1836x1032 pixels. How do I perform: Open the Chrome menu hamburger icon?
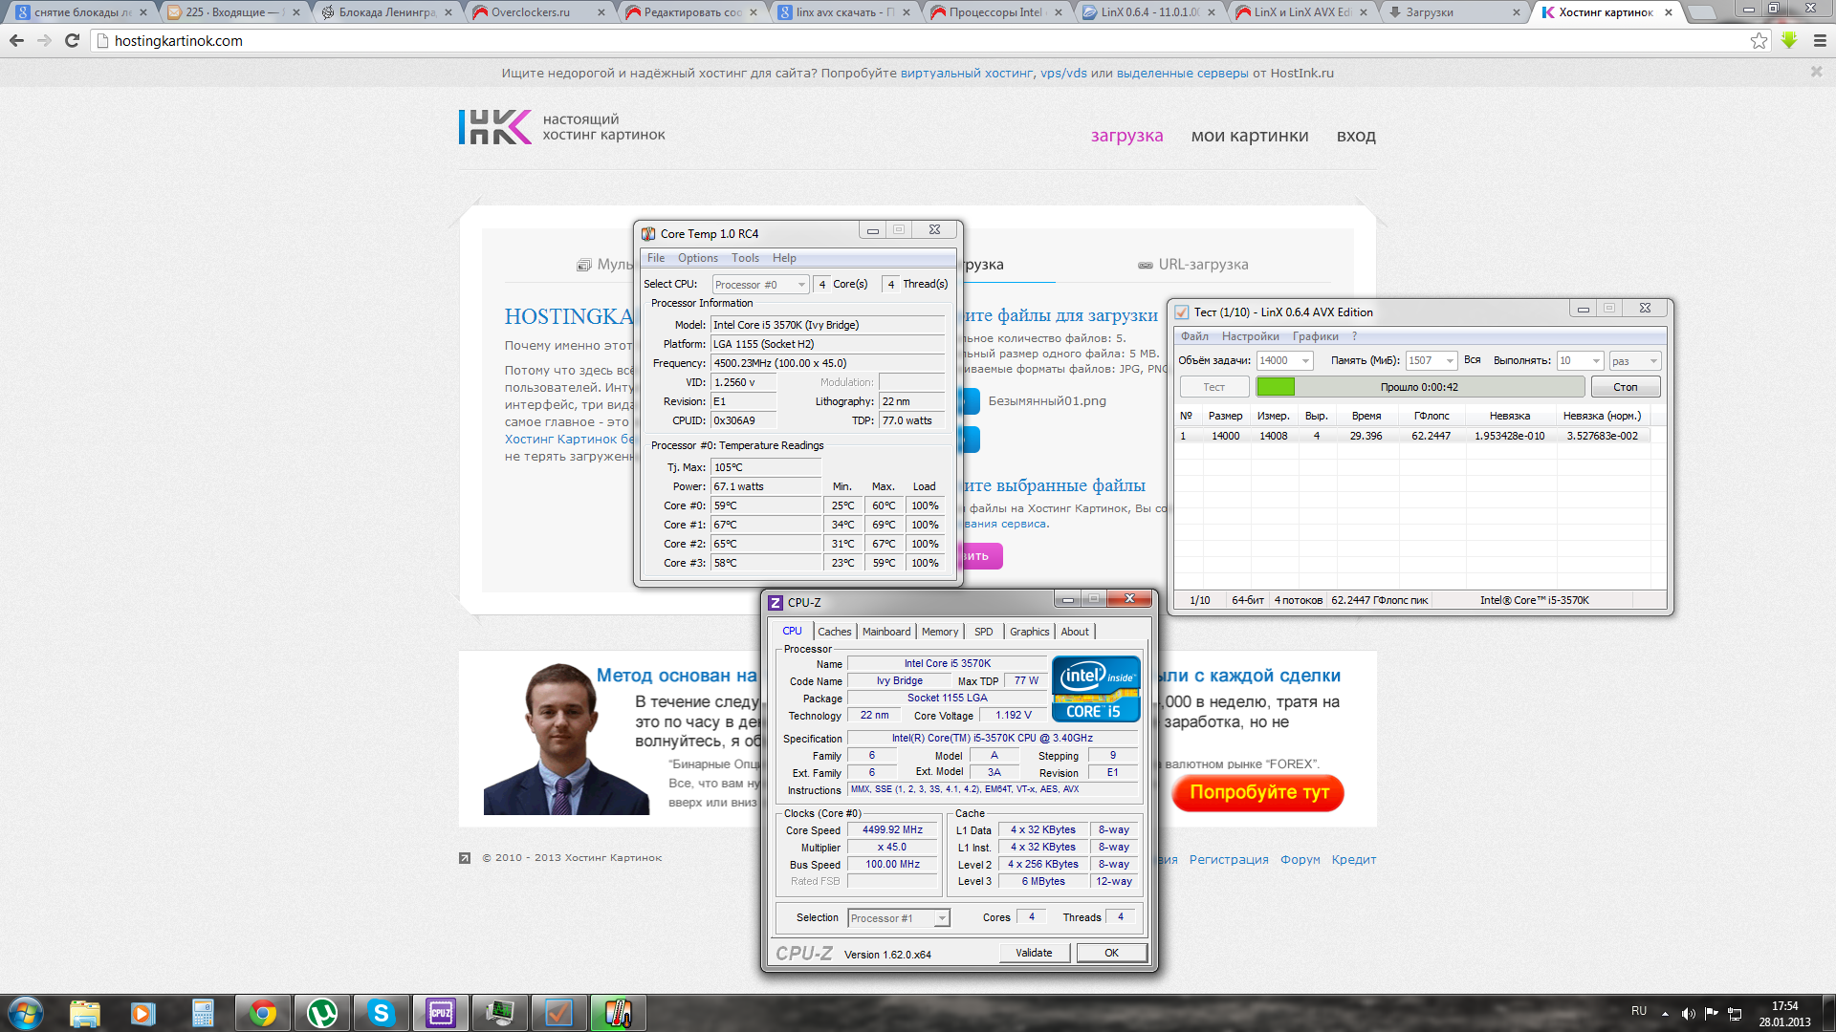[x=1820, y=40]
